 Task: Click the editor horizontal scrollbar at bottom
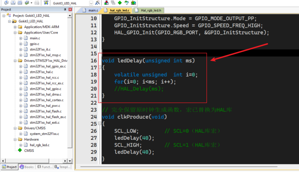pos(179,167)
